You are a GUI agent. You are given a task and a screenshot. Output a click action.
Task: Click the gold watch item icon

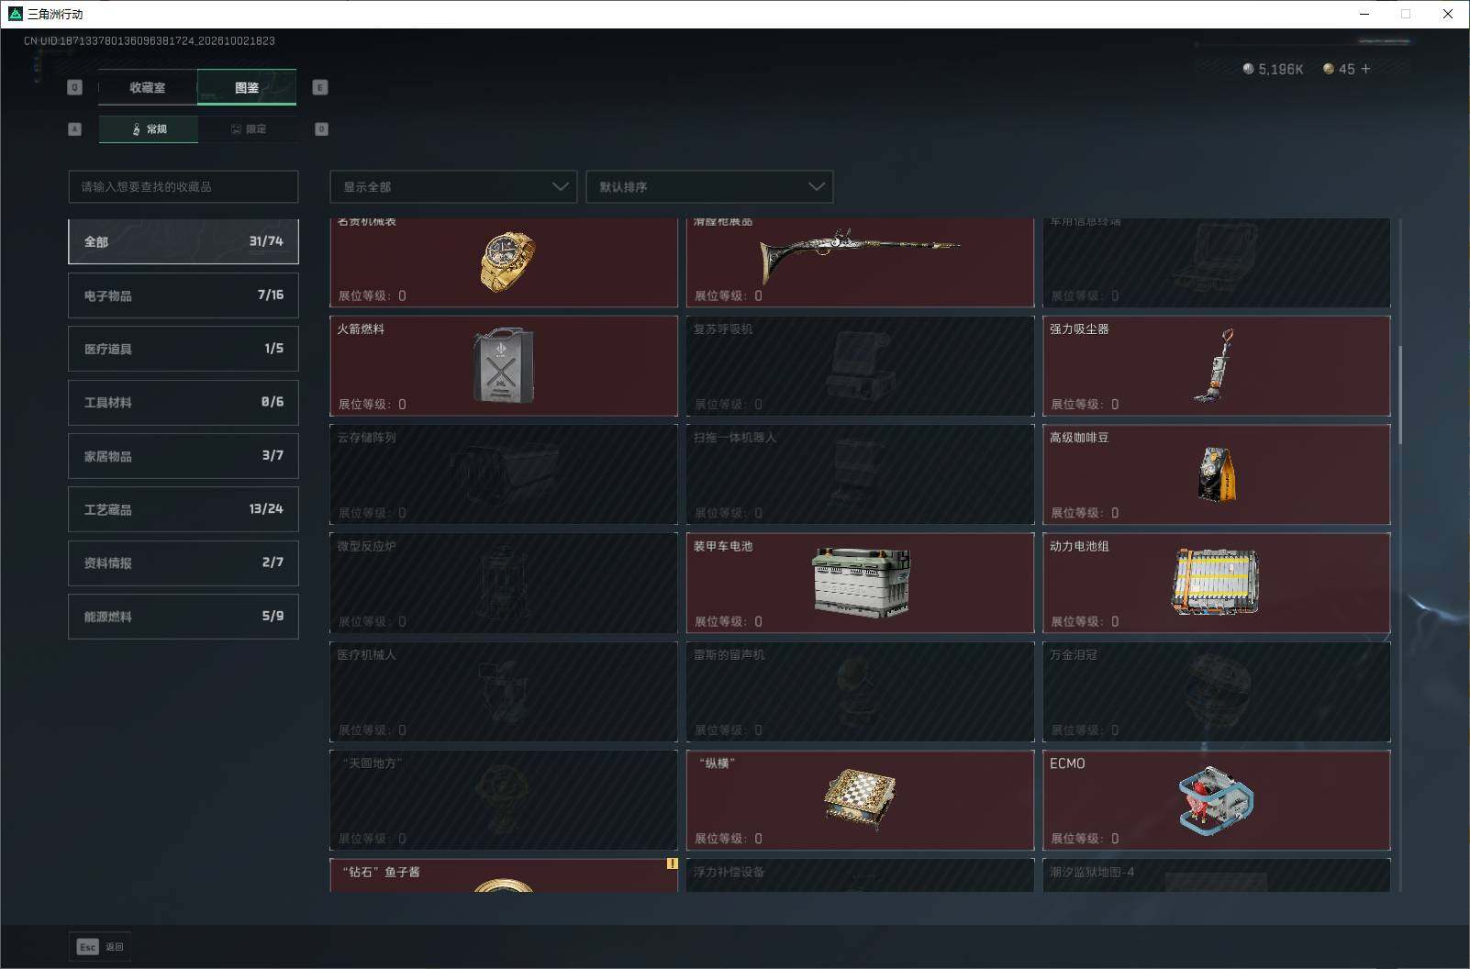tap(507, 262)
